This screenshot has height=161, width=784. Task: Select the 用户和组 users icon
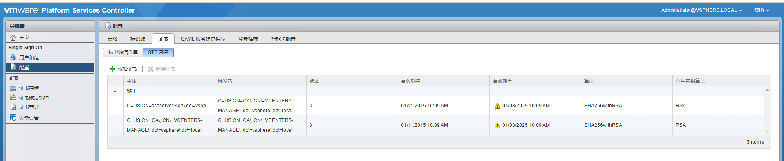(13, 57)
